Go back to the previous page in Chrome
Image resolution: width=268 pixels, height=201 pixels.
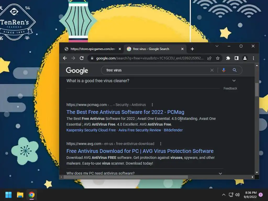click(65, 58)
